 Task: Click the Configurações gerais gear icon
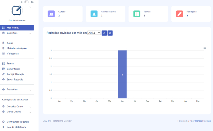click(x=3, y=122)
